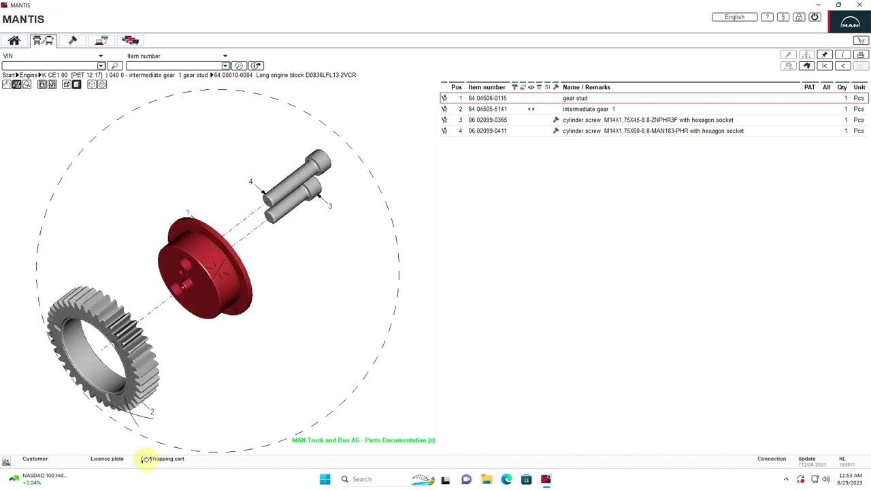871x490 pixels.
Task: Open item where-used info button
Action: tap(256, 66)
